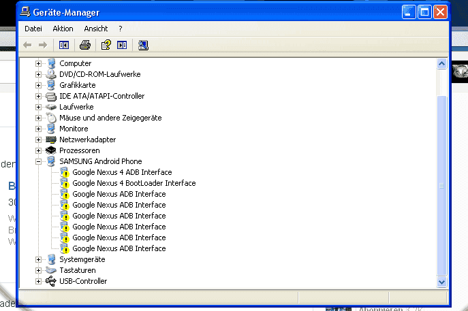Click warning icon of Nexus 4 BootLoader Interface

pyautogui.click(x=65, y=183)
